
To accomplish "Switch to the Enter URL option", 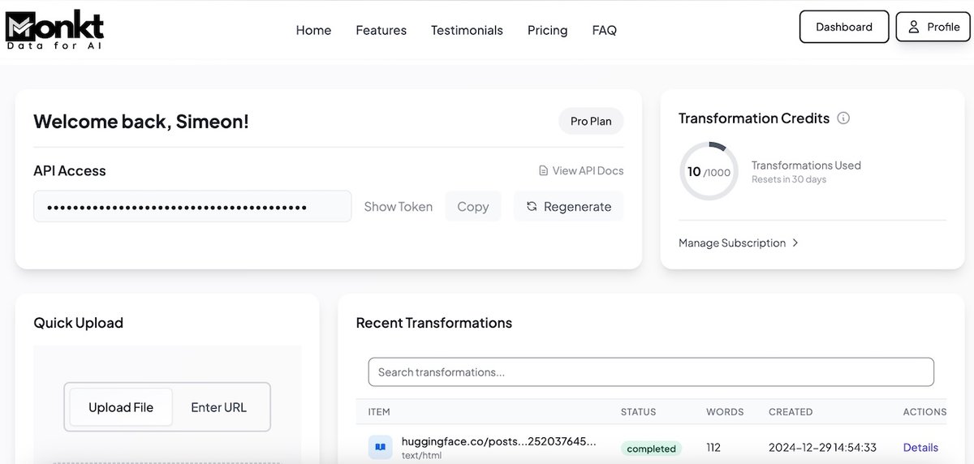I will point(218,407).
